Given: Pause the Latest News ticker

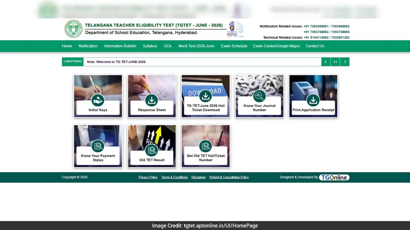Looking at the screenshot, I should coord(335,62).
